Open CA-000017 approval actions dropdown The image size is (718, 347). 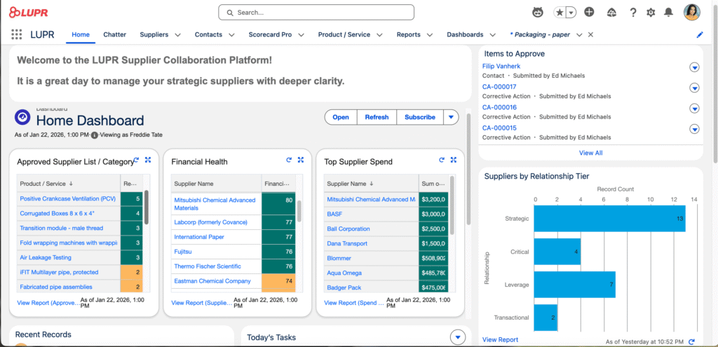[x=695, y=88]
